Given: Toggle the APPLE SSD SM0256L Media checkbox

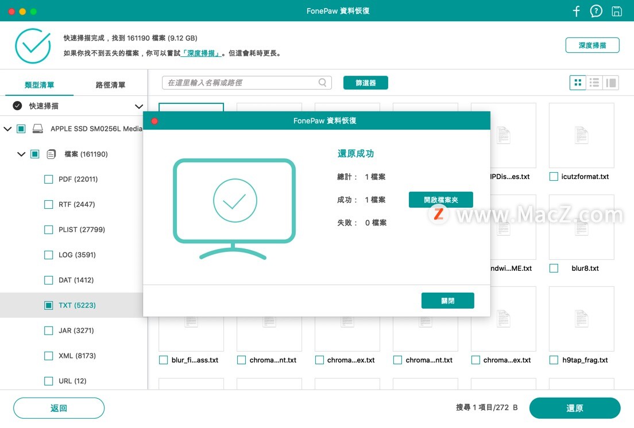Looking at the screenshot, I should [x=21, y=129].
